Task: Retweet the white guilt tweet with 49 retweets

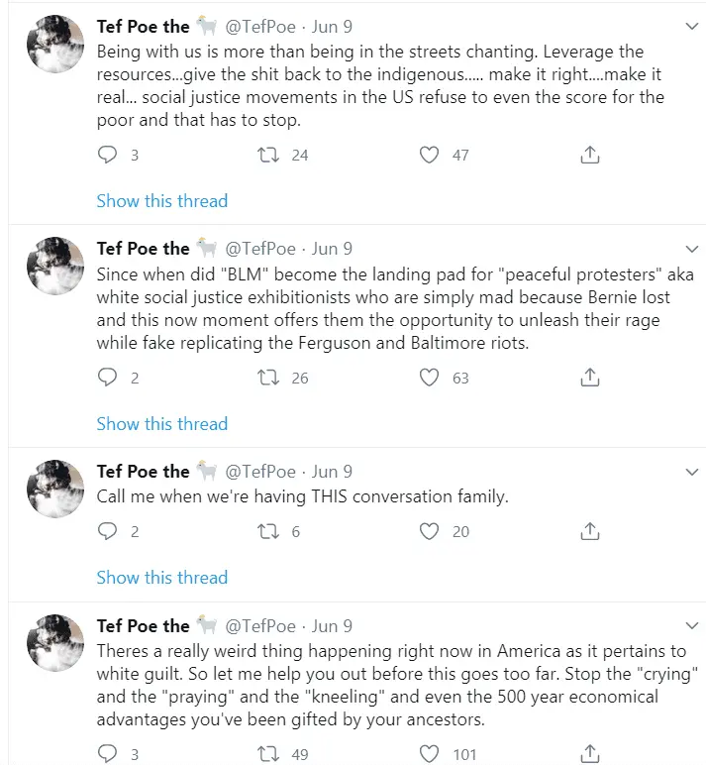Action: click(x=267, y=754)
